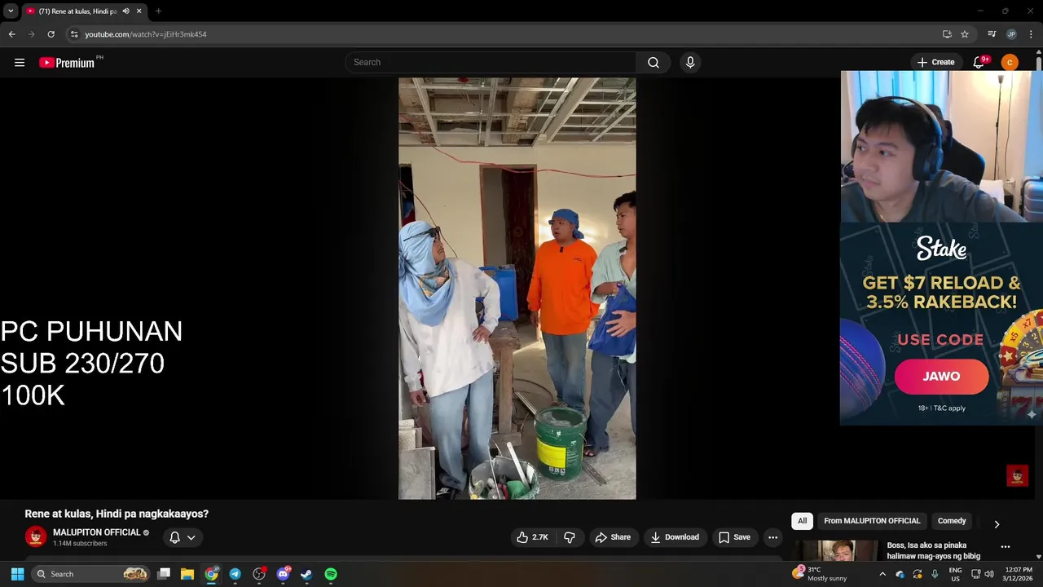Save the video to a playlist

coord(734,537)
